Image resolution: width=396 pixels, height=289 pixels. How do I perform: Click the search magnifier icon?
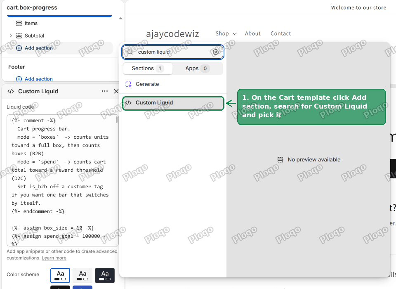[x=130, y=52]
